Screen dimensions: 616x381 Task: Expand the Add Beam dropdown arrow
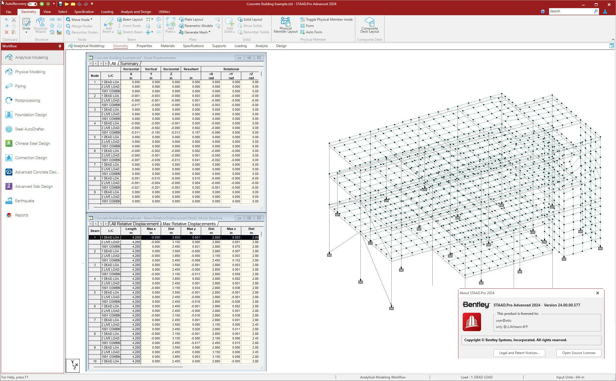pos(113,32)
